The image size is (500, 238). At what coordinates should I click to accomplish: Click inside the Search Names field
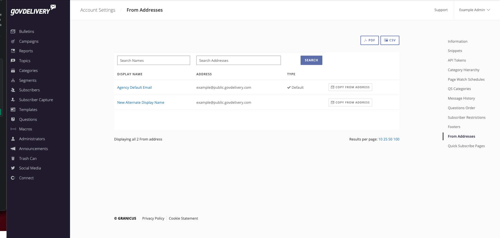pos(154,60)
